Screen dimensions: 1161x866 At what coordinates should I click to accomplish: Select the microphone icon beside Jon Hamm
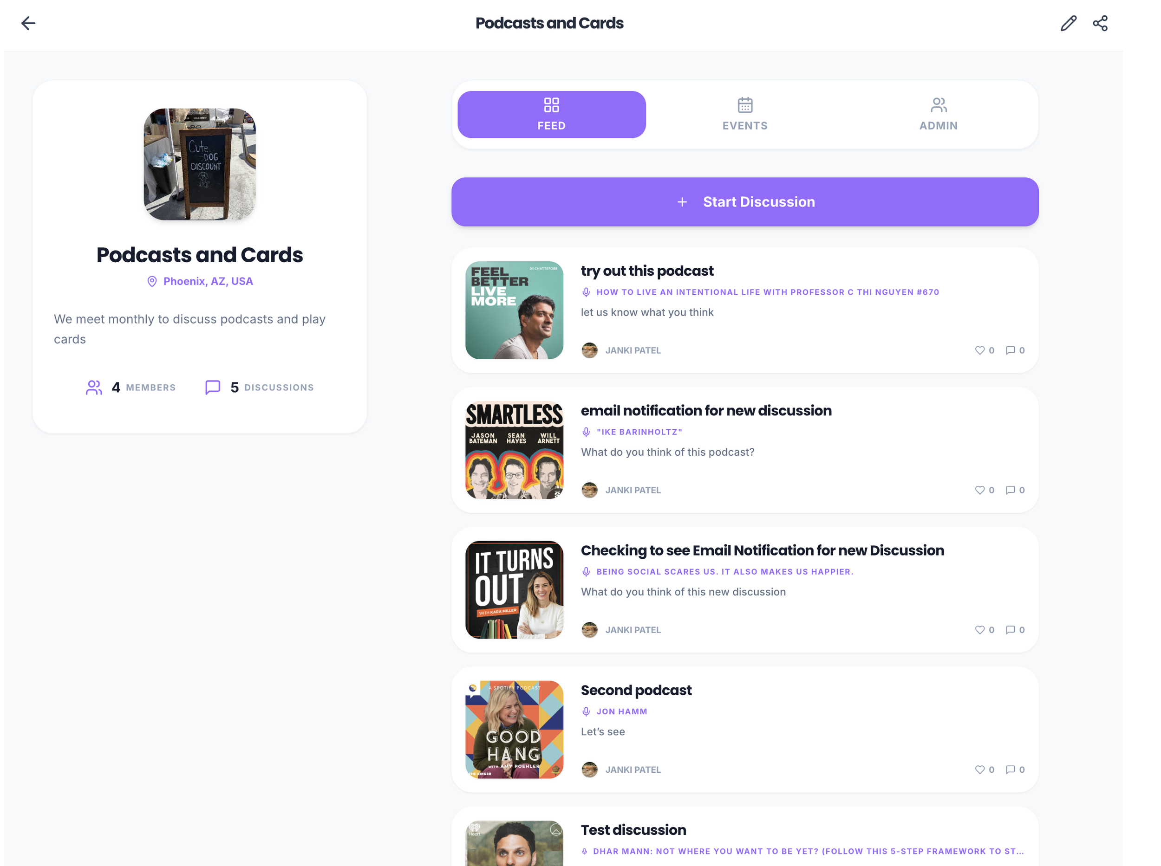pos(586,712)
